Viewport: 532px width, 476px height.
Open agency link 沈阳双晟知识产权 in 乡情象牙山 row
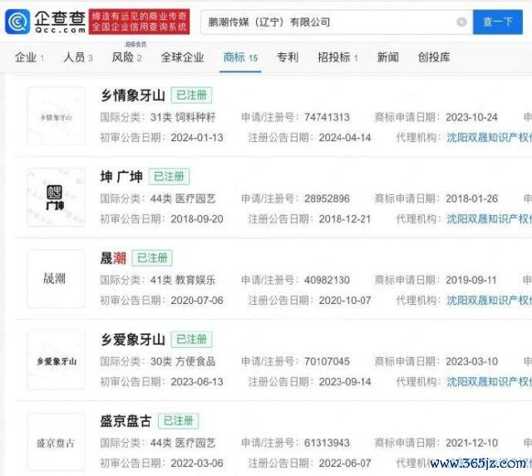(x=490, y=138)
